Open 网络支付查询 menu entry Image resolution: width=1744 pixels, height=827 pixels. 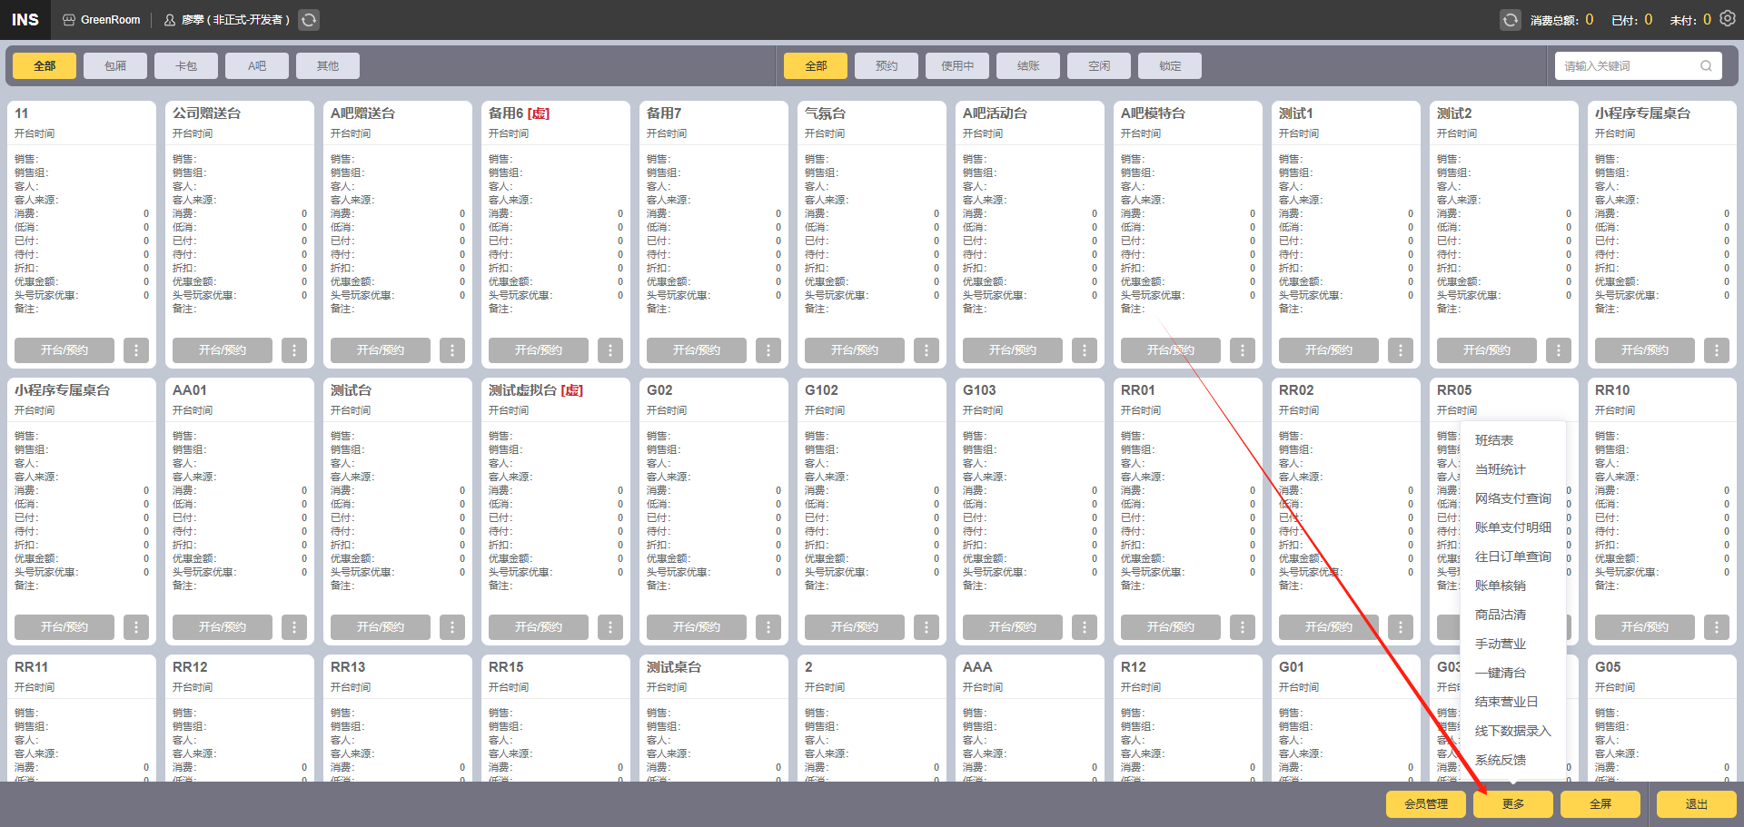1512,498
